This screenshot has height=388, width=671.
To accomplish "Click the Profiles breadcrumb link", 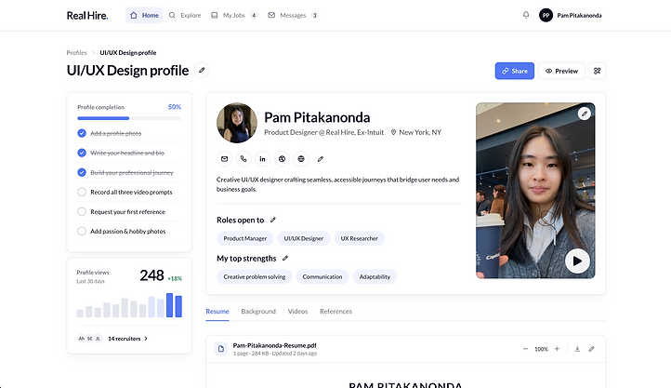I will click(76, 53).
